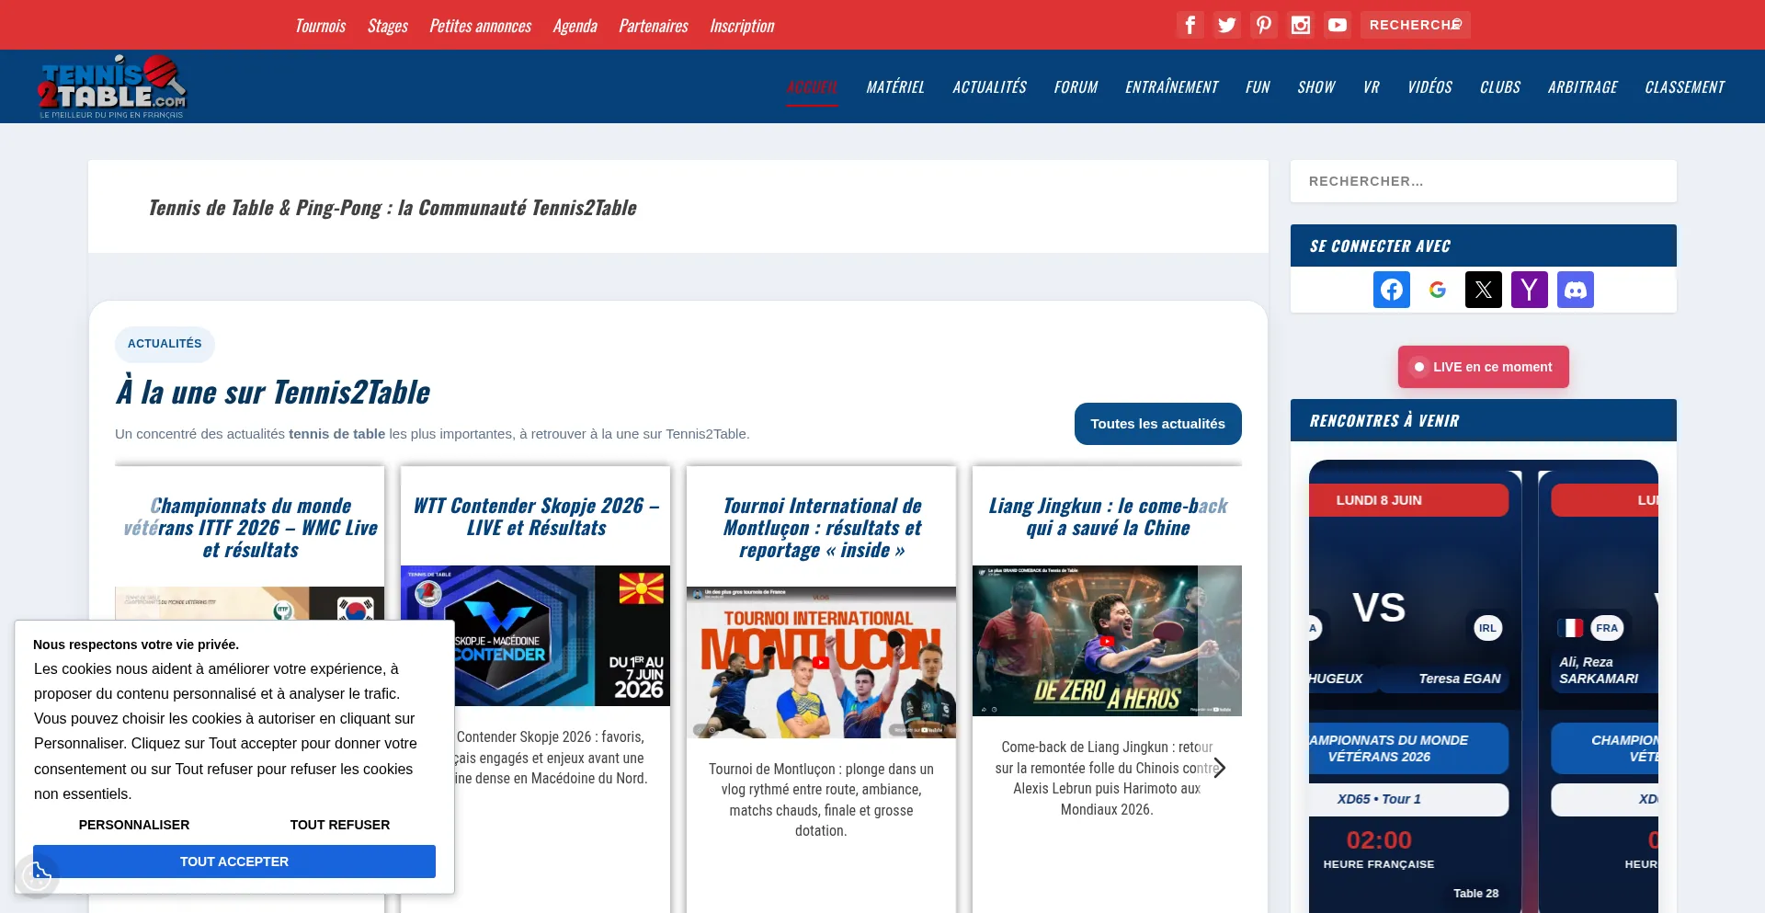Click PERSONNALISER in cookie banner
Image resolution: width=1765 pixels, height=913 pixels.
[x=134, y=825]
